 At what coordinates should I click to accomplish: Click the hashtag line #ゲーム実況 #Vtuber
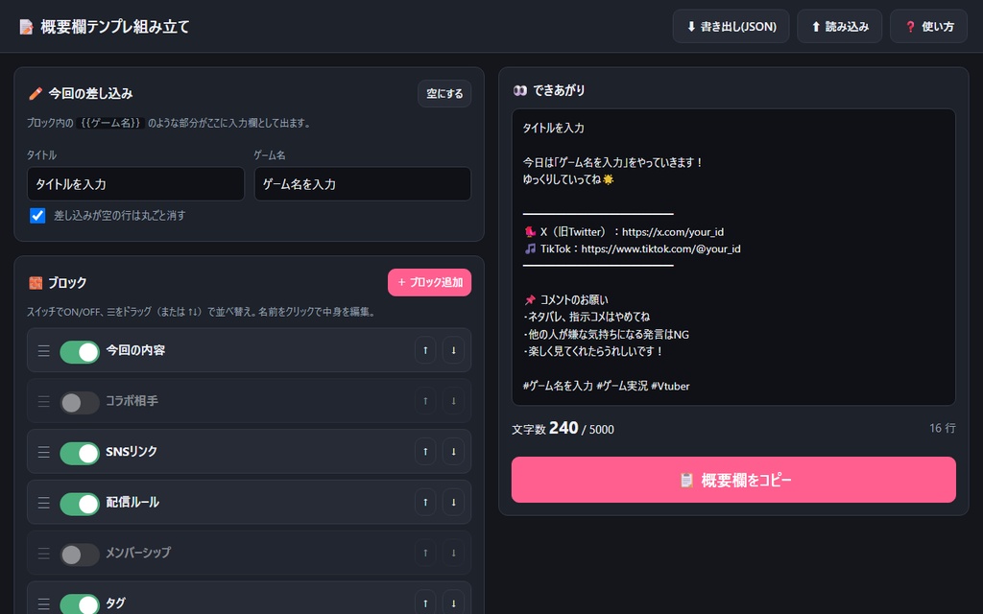607,386
